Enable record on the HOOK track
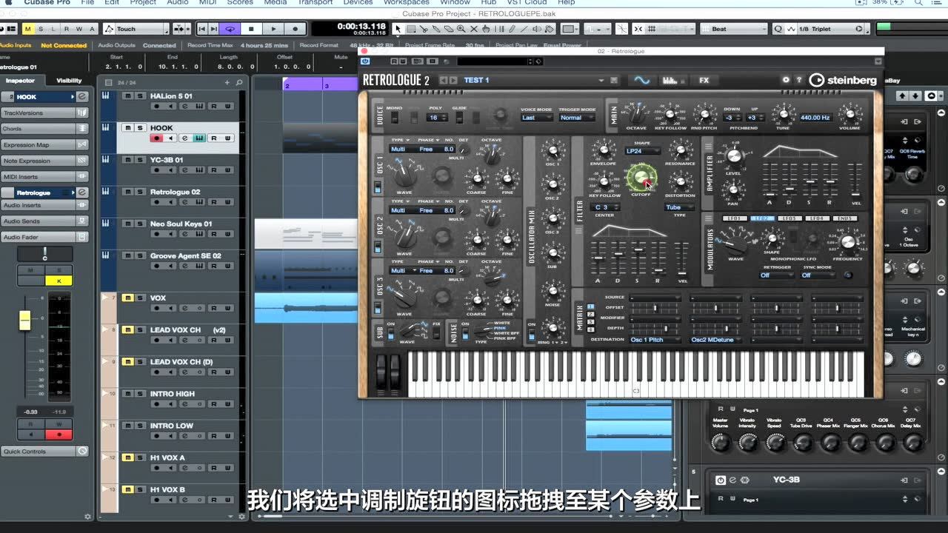 click(156, 138)
